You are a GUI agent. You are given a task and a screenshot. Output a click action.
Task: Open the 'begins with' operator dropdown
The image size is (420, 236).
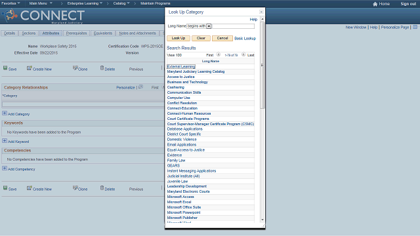point(209,26)
